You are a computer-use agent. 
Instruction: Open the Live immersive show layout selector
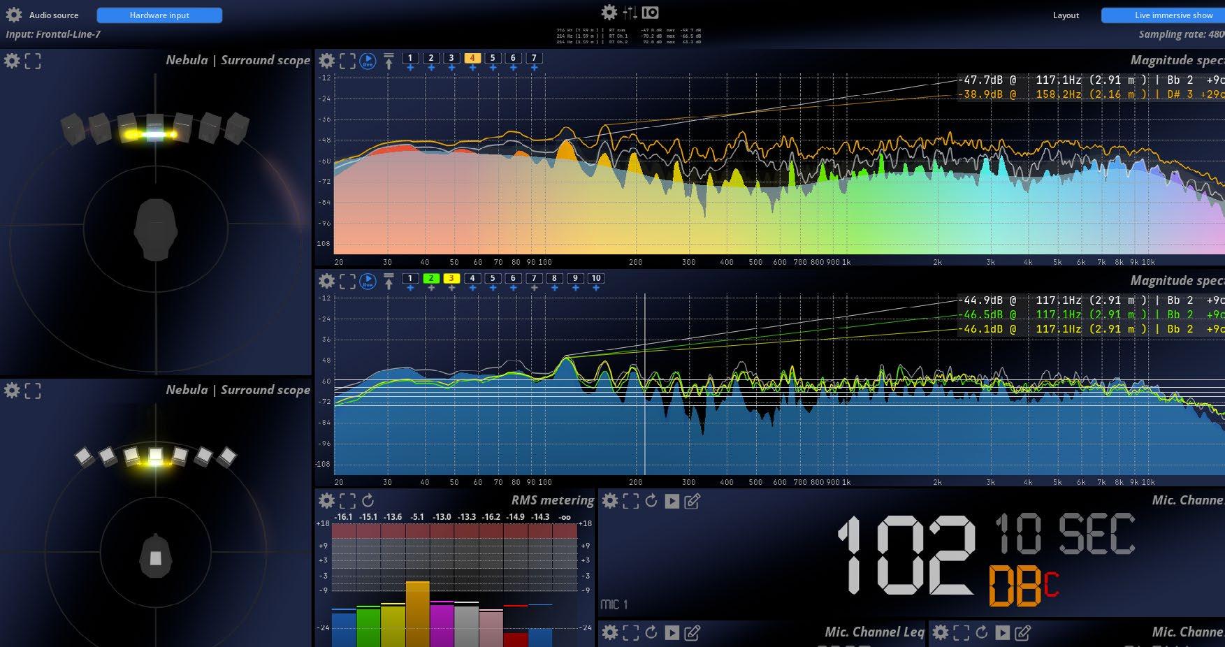point(1163,15)
